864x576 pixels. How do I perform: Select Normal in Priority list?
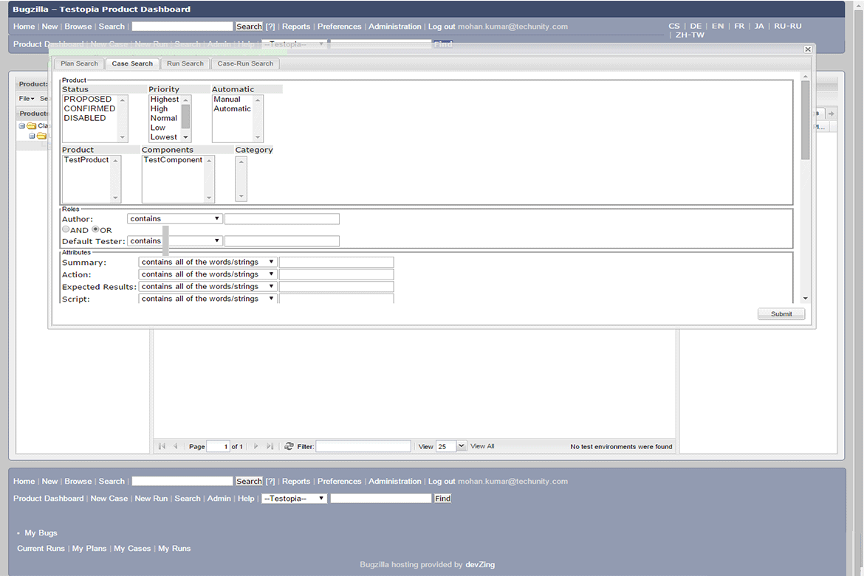(x=164, y=118)
